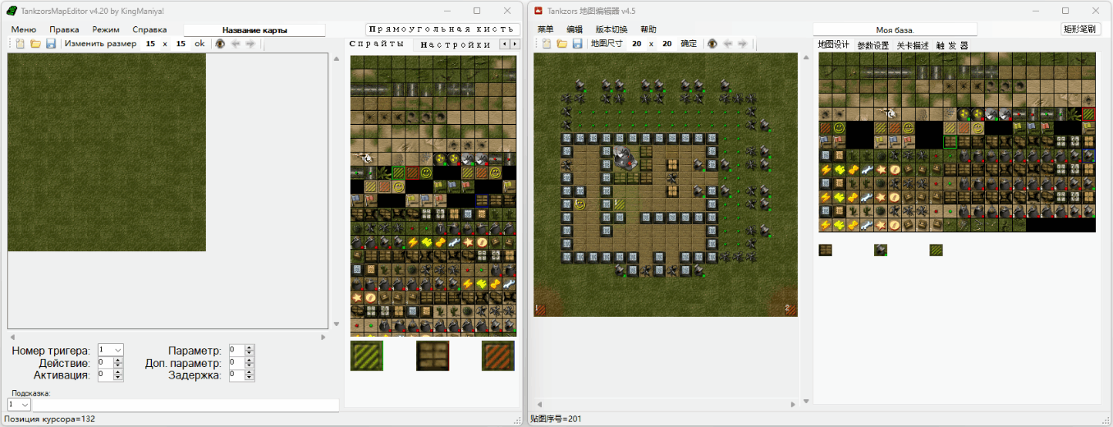The width and height of the screenshot is (1113, 427).
Task: Click the Доп. параметр spinner arrows
Action: (x=250, y=362)
